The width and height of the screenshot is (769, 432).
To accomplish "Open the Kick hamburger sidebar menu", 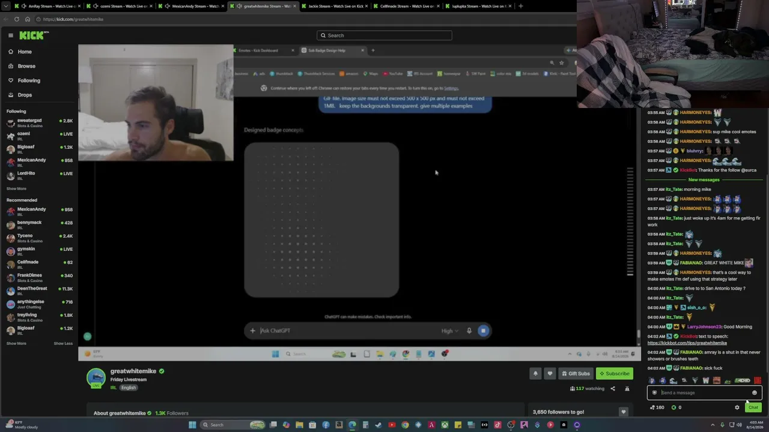I will (x=11, y=35).
